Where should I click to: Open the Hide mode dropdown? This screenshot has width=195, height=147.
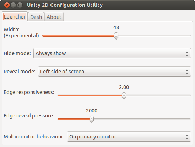(x=112, y=53)
